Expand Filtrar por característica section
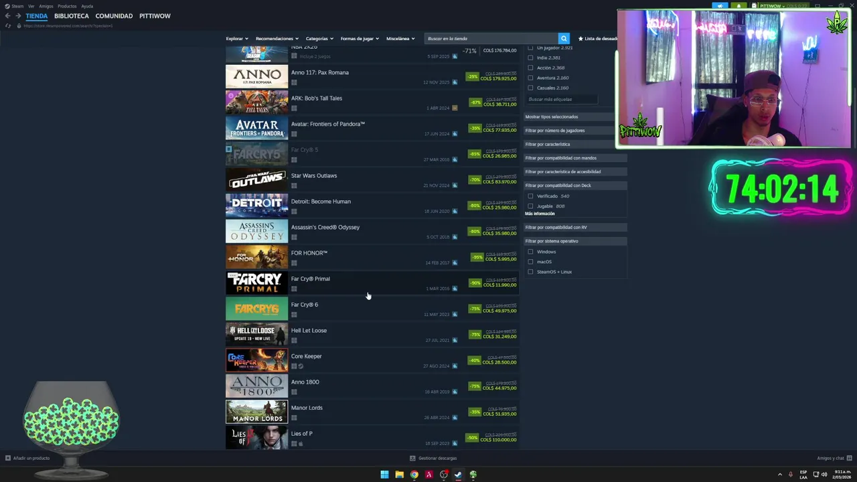 point(575,144)
